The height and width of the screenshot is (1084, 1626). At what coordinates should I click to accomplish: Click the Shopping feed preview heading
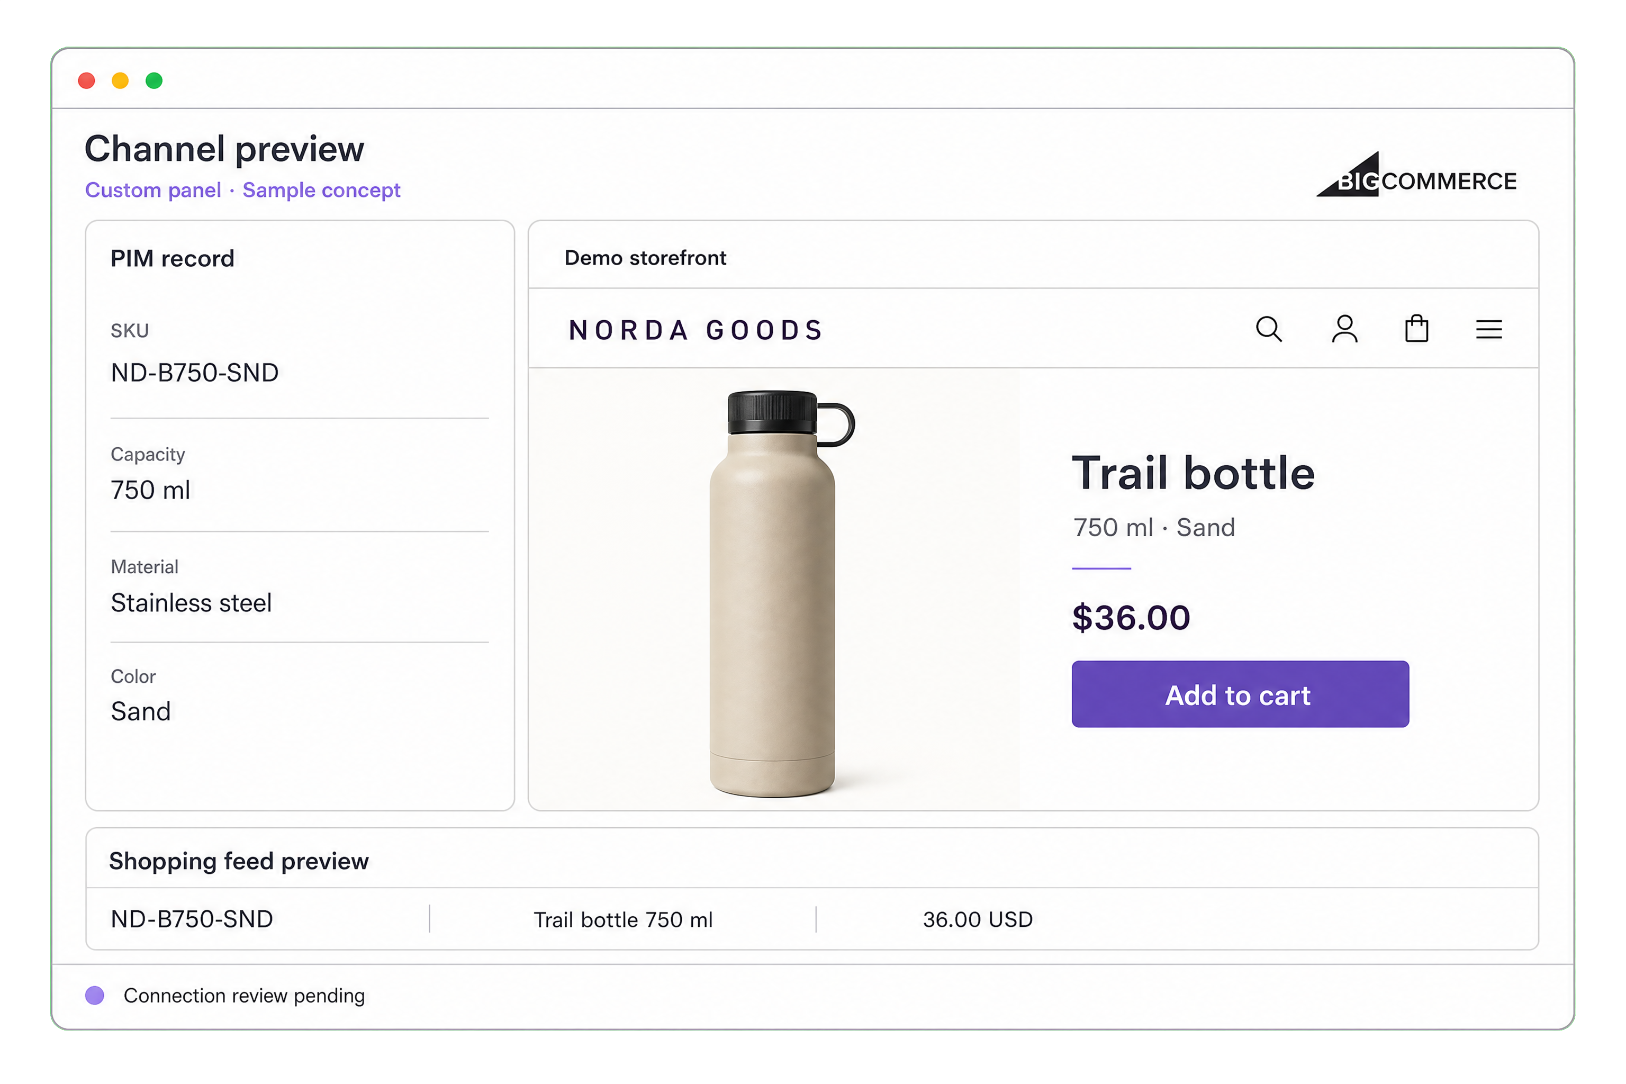coord(239,861)
